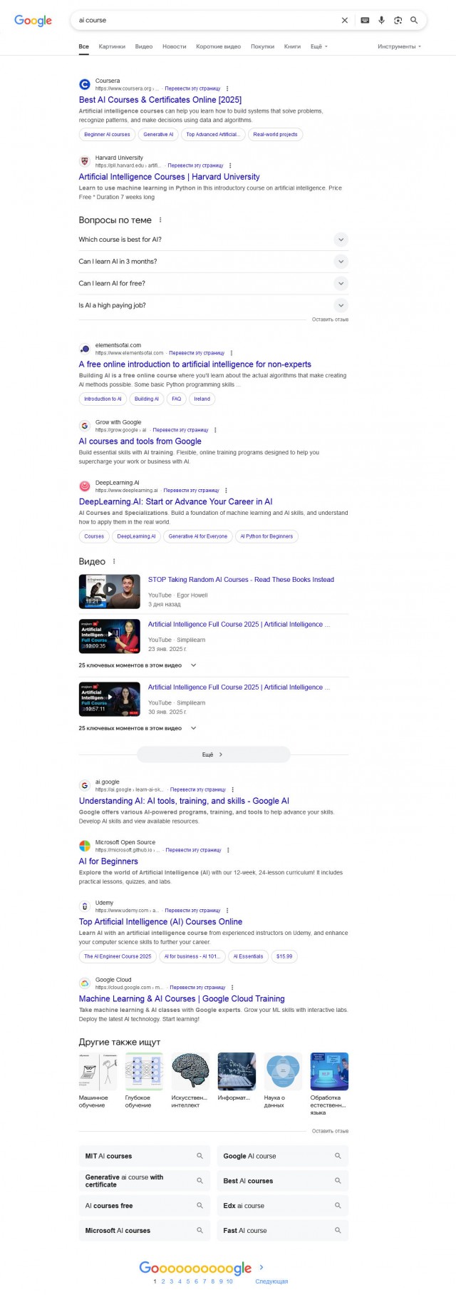Click the Generative AI for Everyone chip
The width and height of the screenshot is (456, 1295).
[x=198, y=536]
